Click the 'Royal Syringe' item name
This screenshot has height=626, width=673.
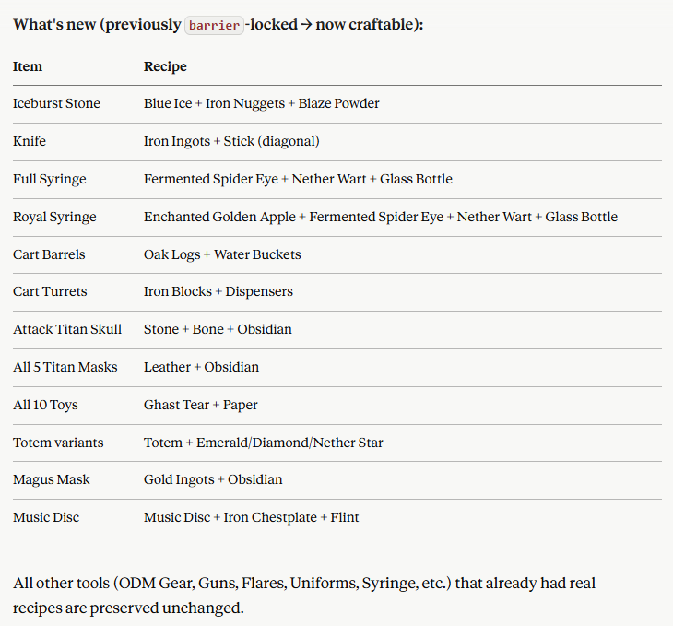[54, 217]
